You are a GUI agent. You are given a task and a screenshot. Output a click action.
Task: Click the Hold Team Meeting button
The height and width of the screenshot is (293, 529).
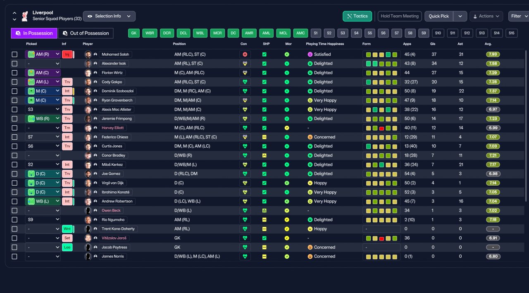pyautogui.click(x=400, y=16)
